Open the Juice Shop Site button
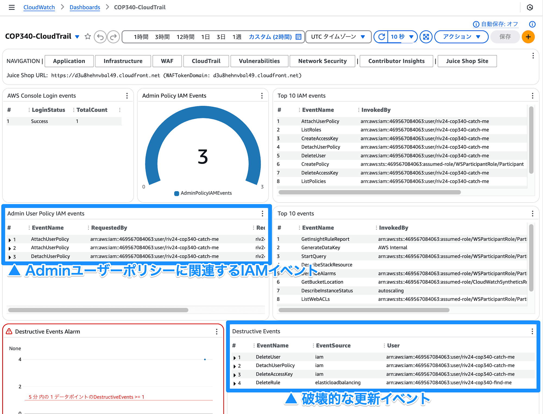The width and height of the screenshot is (543, 414). [467, 61]
